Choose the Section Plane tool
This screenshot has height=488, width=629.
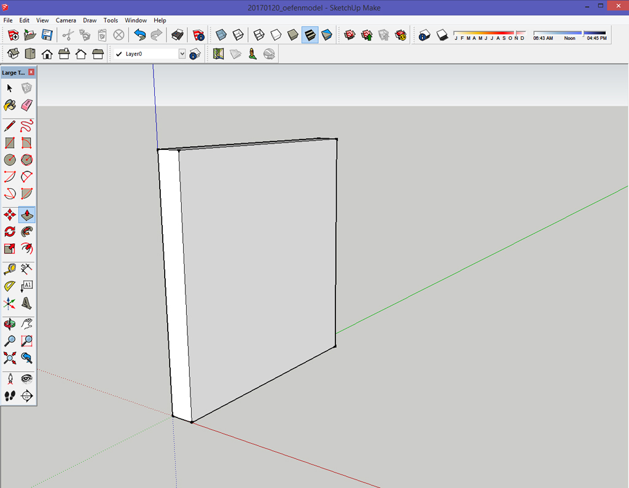[26, 396]
